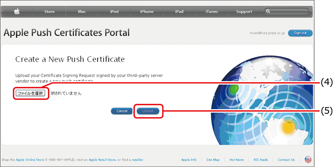Viewport: 334px width, 167px height.
Task: Open the Mac navigation item
Action: (82, 12)
